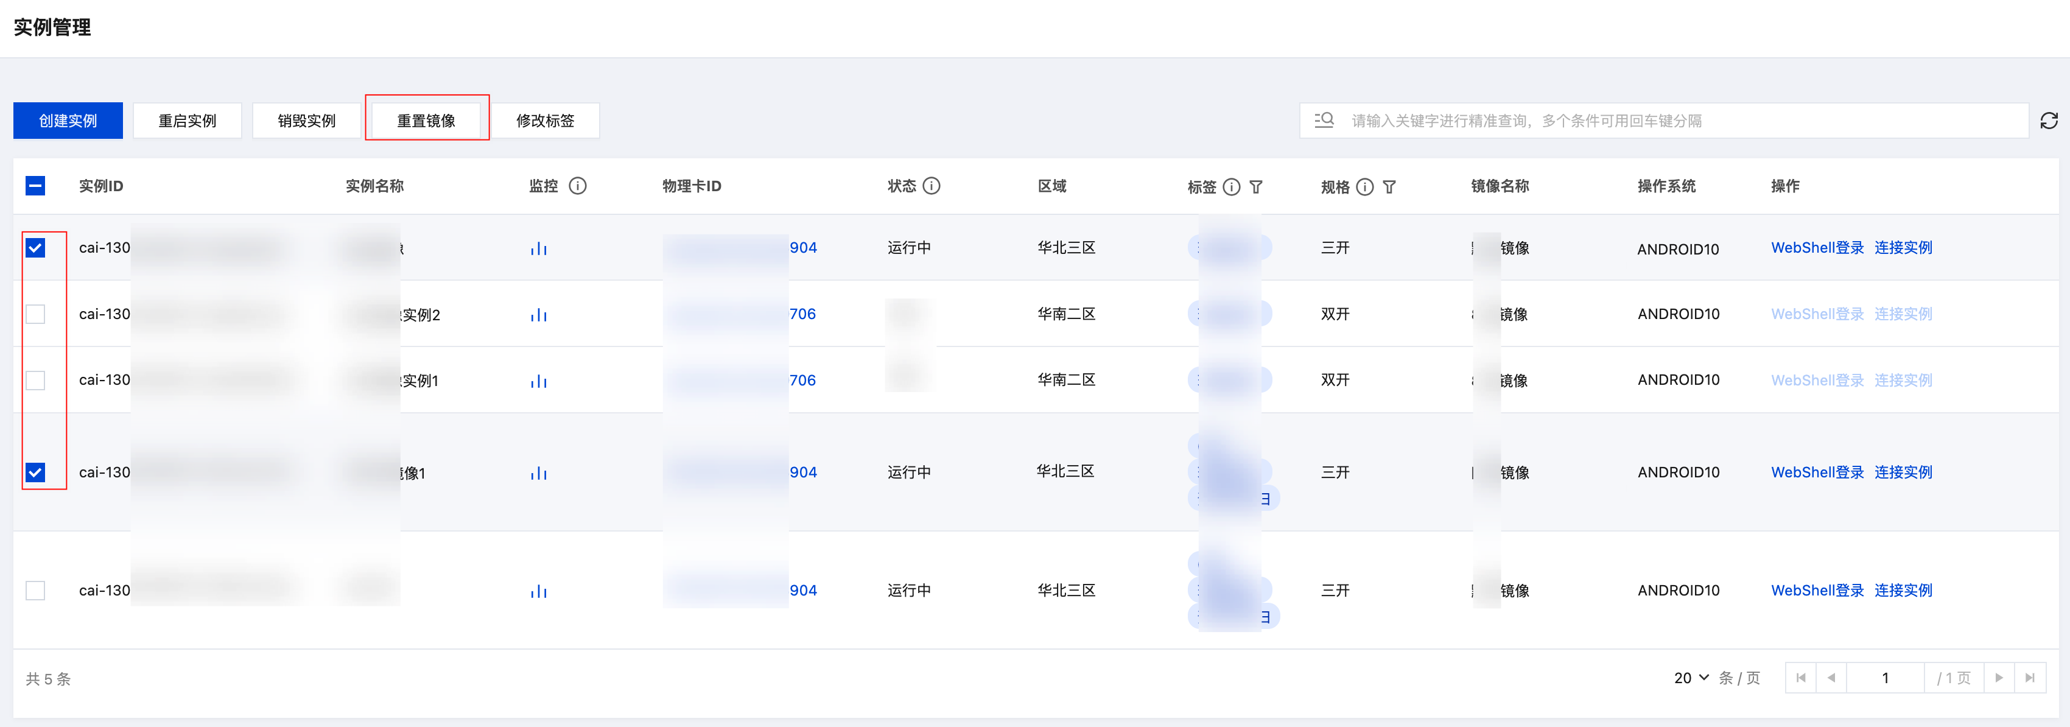Open the 20 条/页 page size dropdown
The image size is (2070, 727).
[x=1691, y=678]
